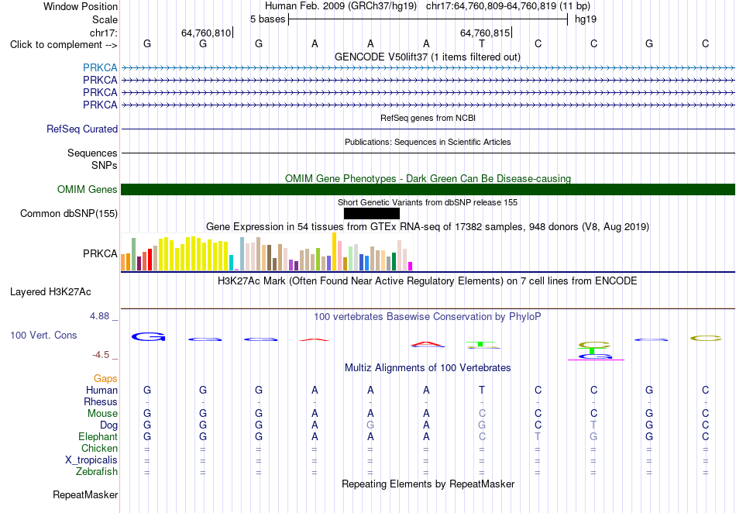The image size is (736, 513).
Task: Click the Dog species label
Action: (109, 425)
